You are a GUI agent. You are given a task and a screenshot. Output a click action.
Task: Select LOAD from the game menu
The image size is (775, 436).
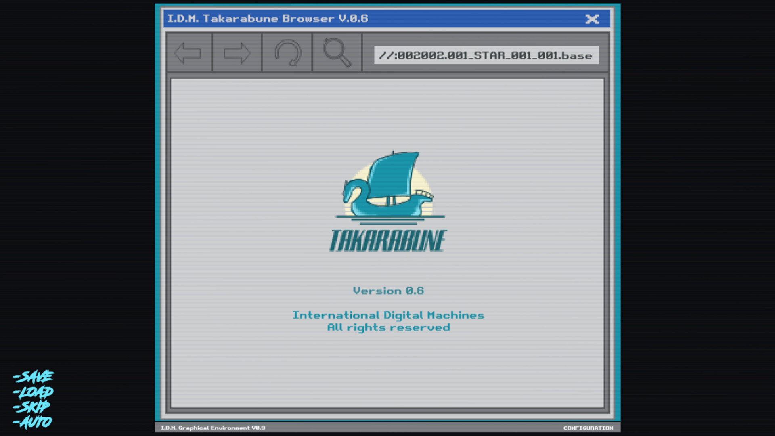click(34, 392)
